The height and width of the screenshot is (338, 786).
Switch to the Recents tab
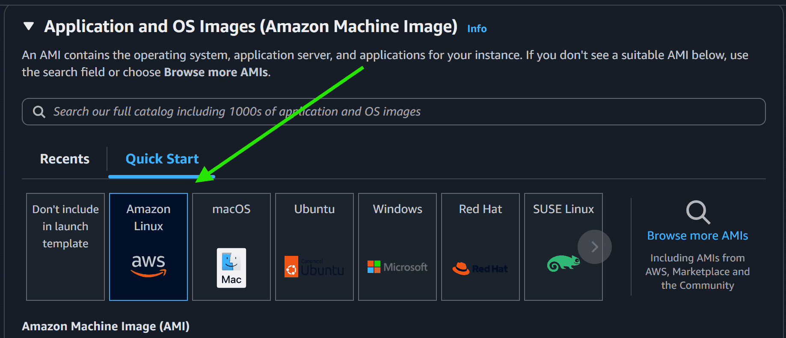[x=65, y=159]
